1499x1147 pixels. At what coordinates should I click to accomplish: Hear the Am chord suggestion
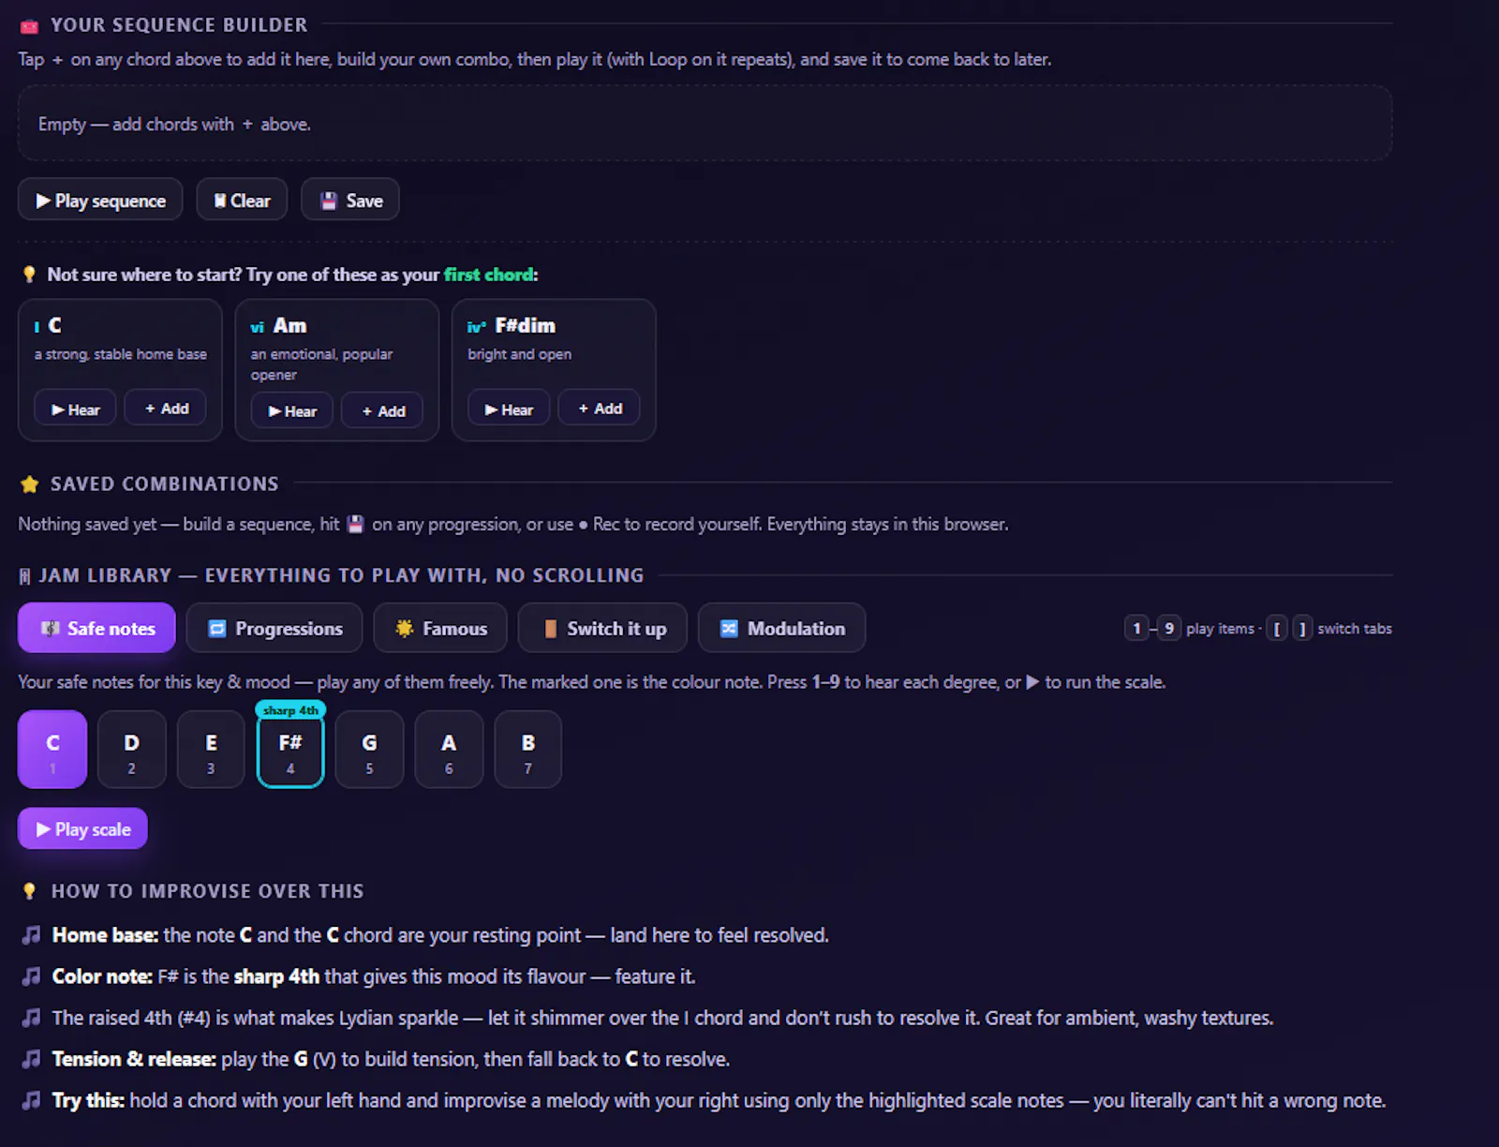pyautogui.click(x=291, y=410)
